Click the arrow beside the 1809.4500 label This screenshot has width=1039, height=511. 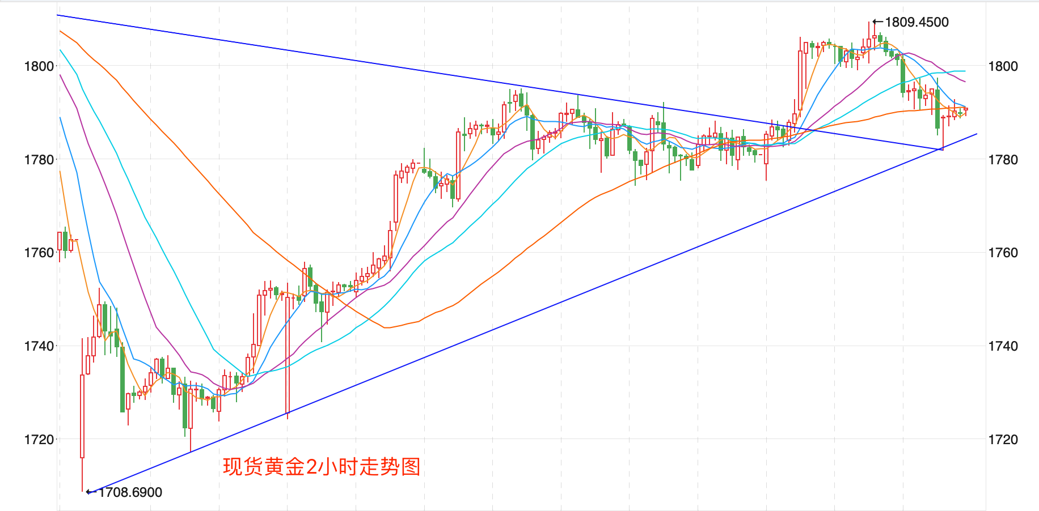(878, 22)
